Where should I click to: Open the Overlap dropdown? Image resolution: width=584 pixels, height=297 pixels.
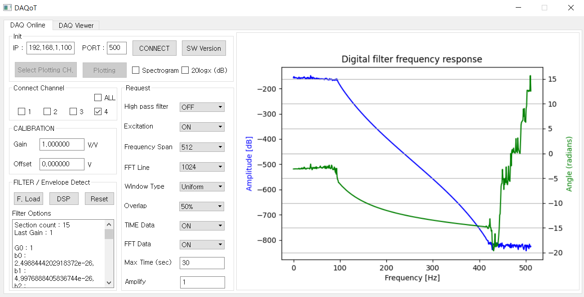coord(202,207)
